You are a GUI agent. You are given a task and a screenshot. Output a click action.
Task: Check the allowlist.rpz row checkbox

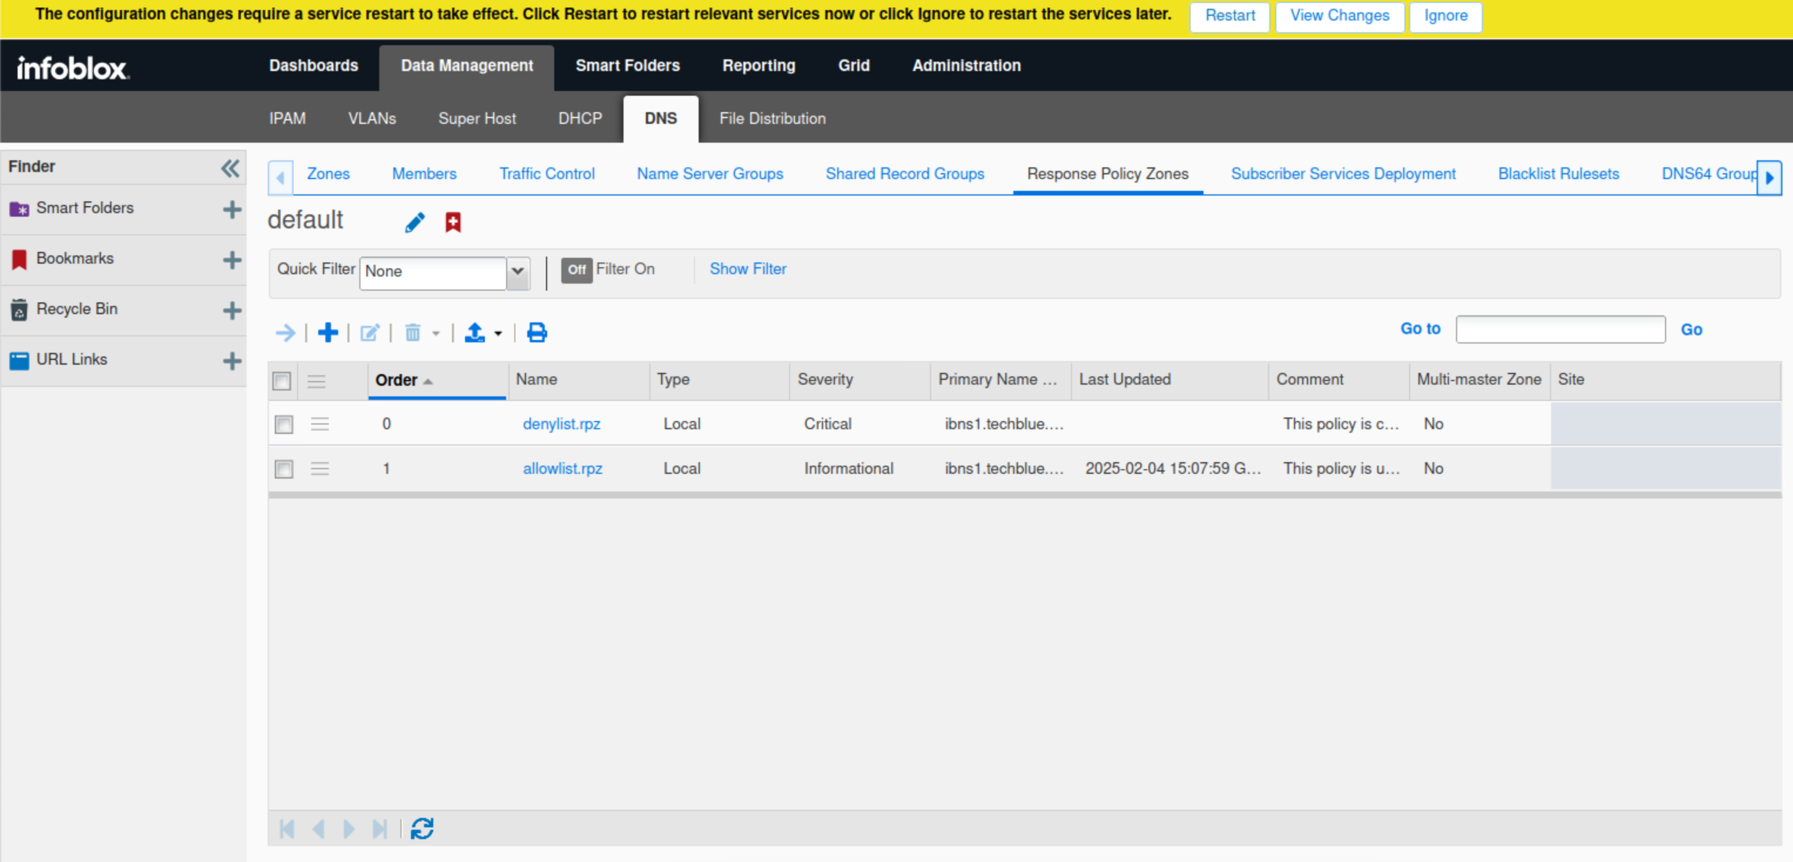point(284,469)
